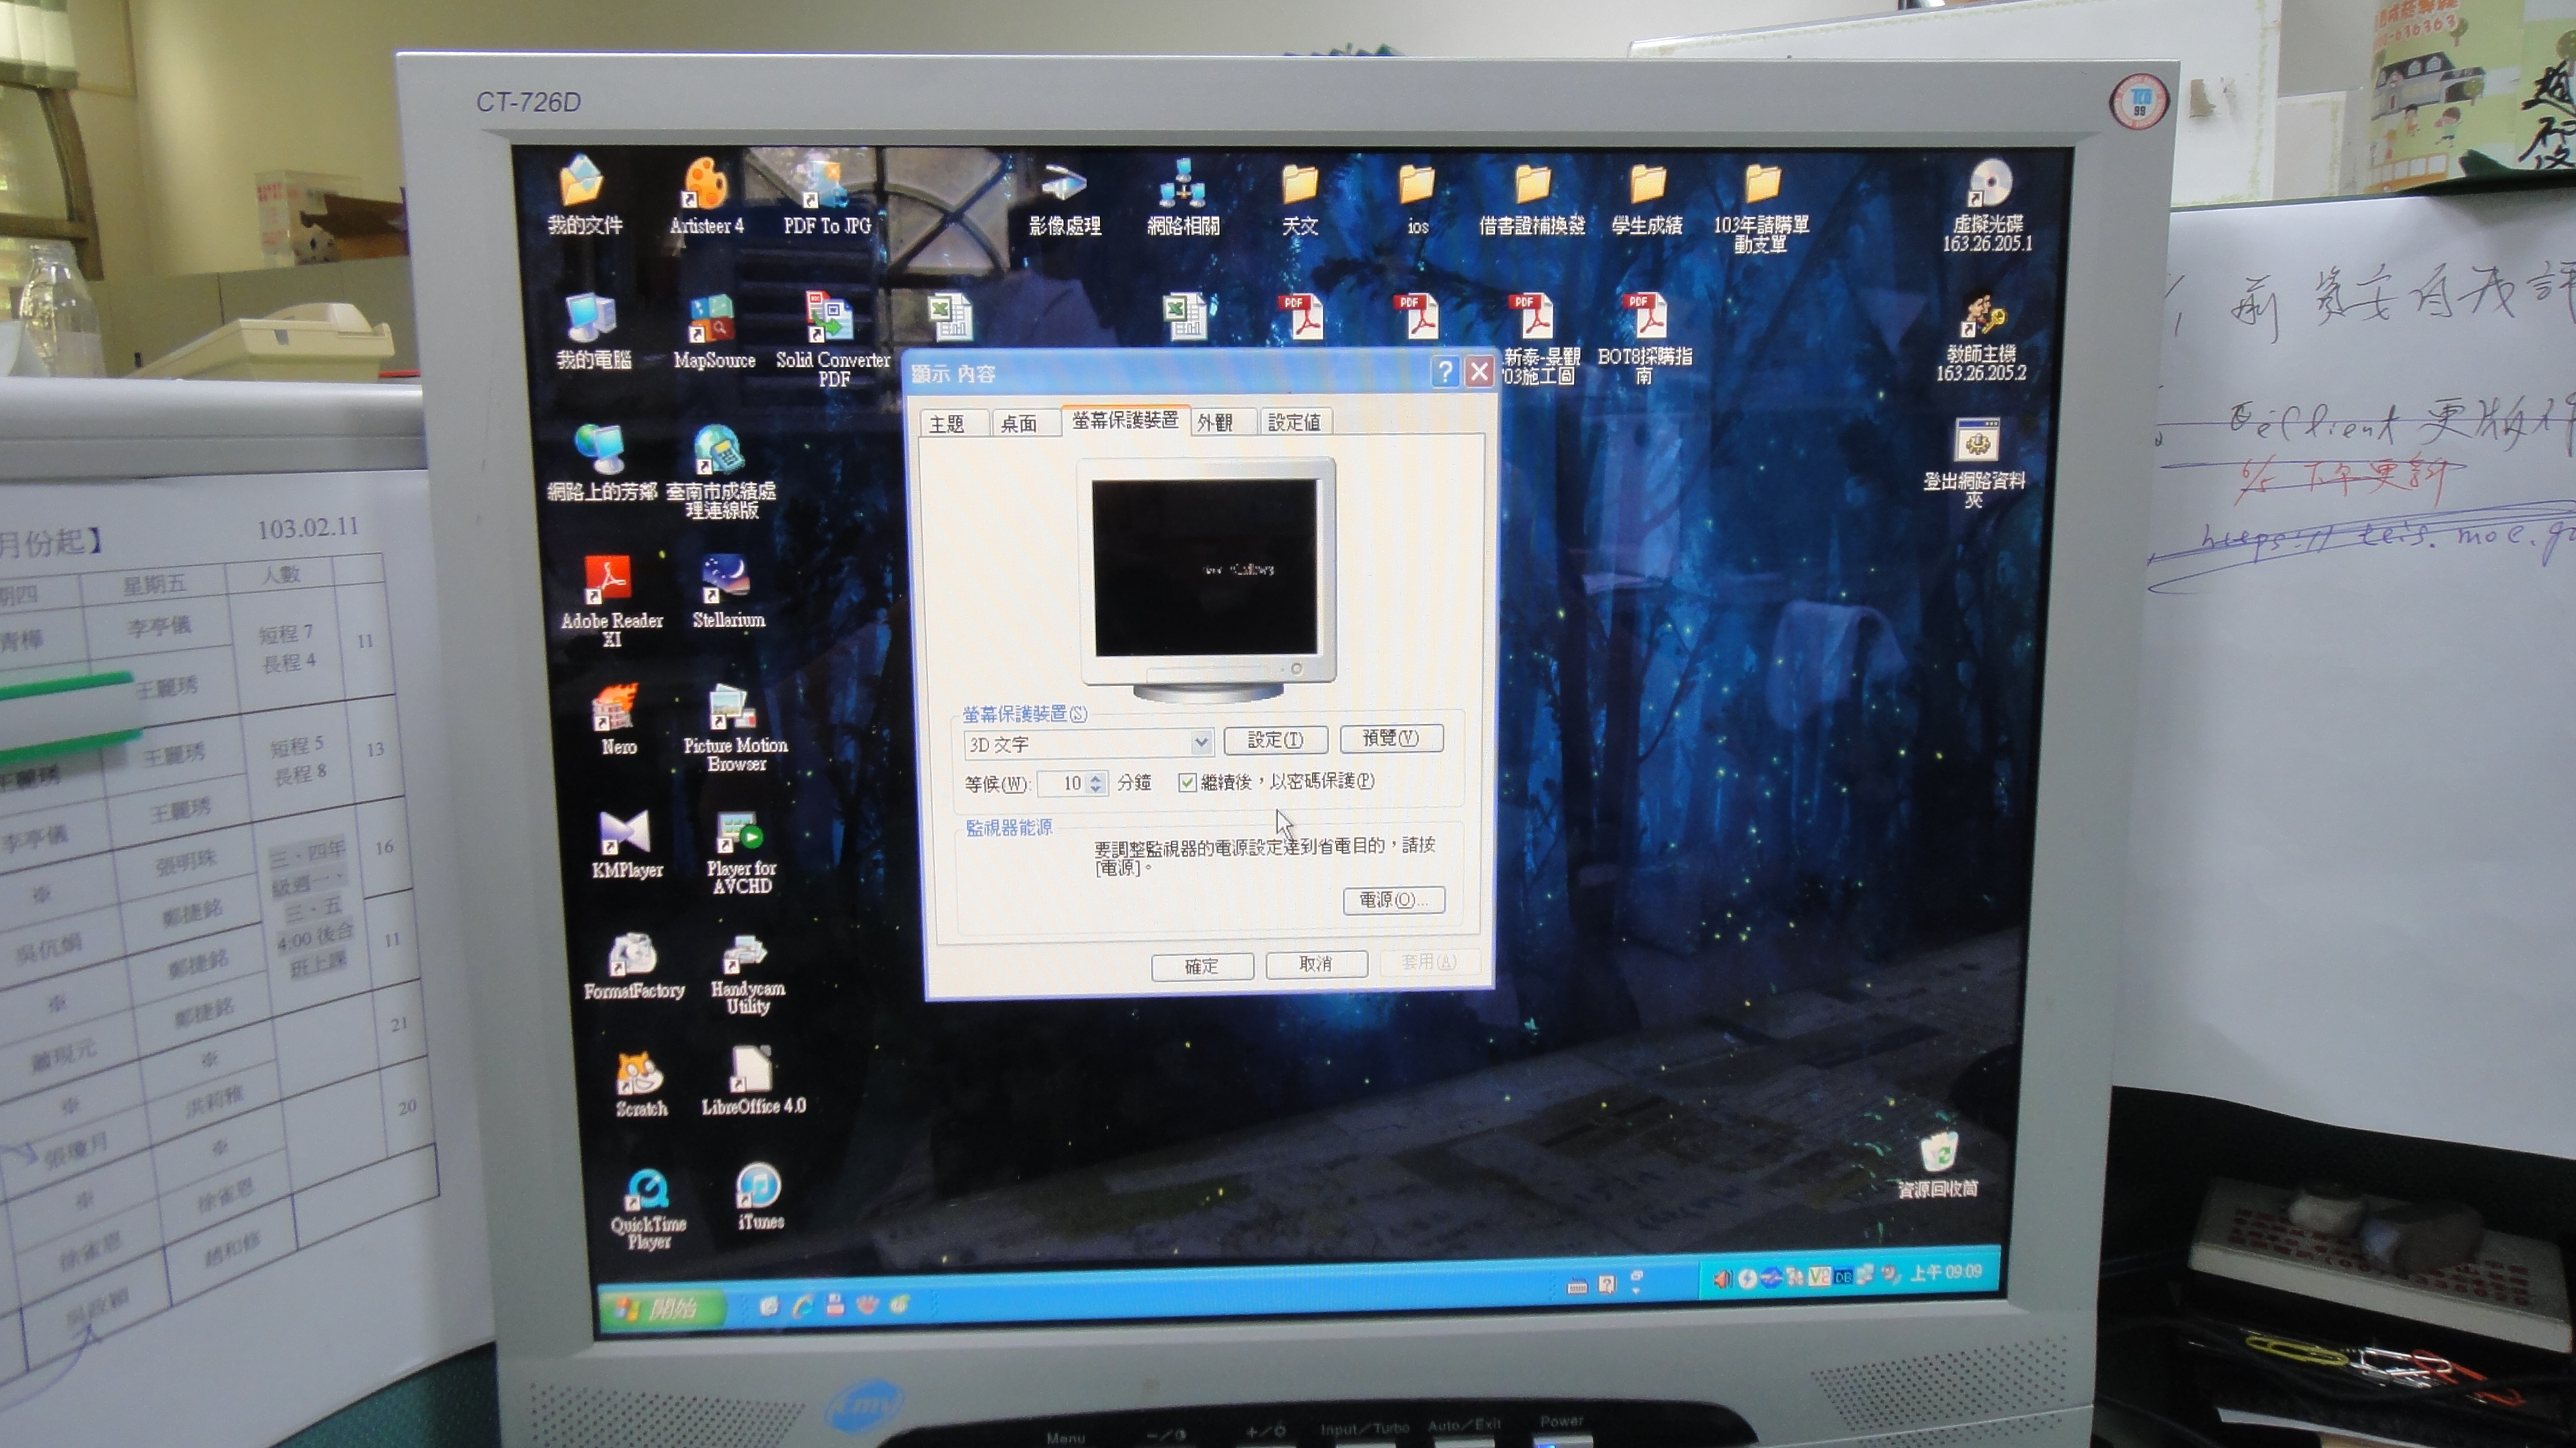Open the 設定值 tab
This screenshot has height=1448, width=2576.
tap(1294, 423)
